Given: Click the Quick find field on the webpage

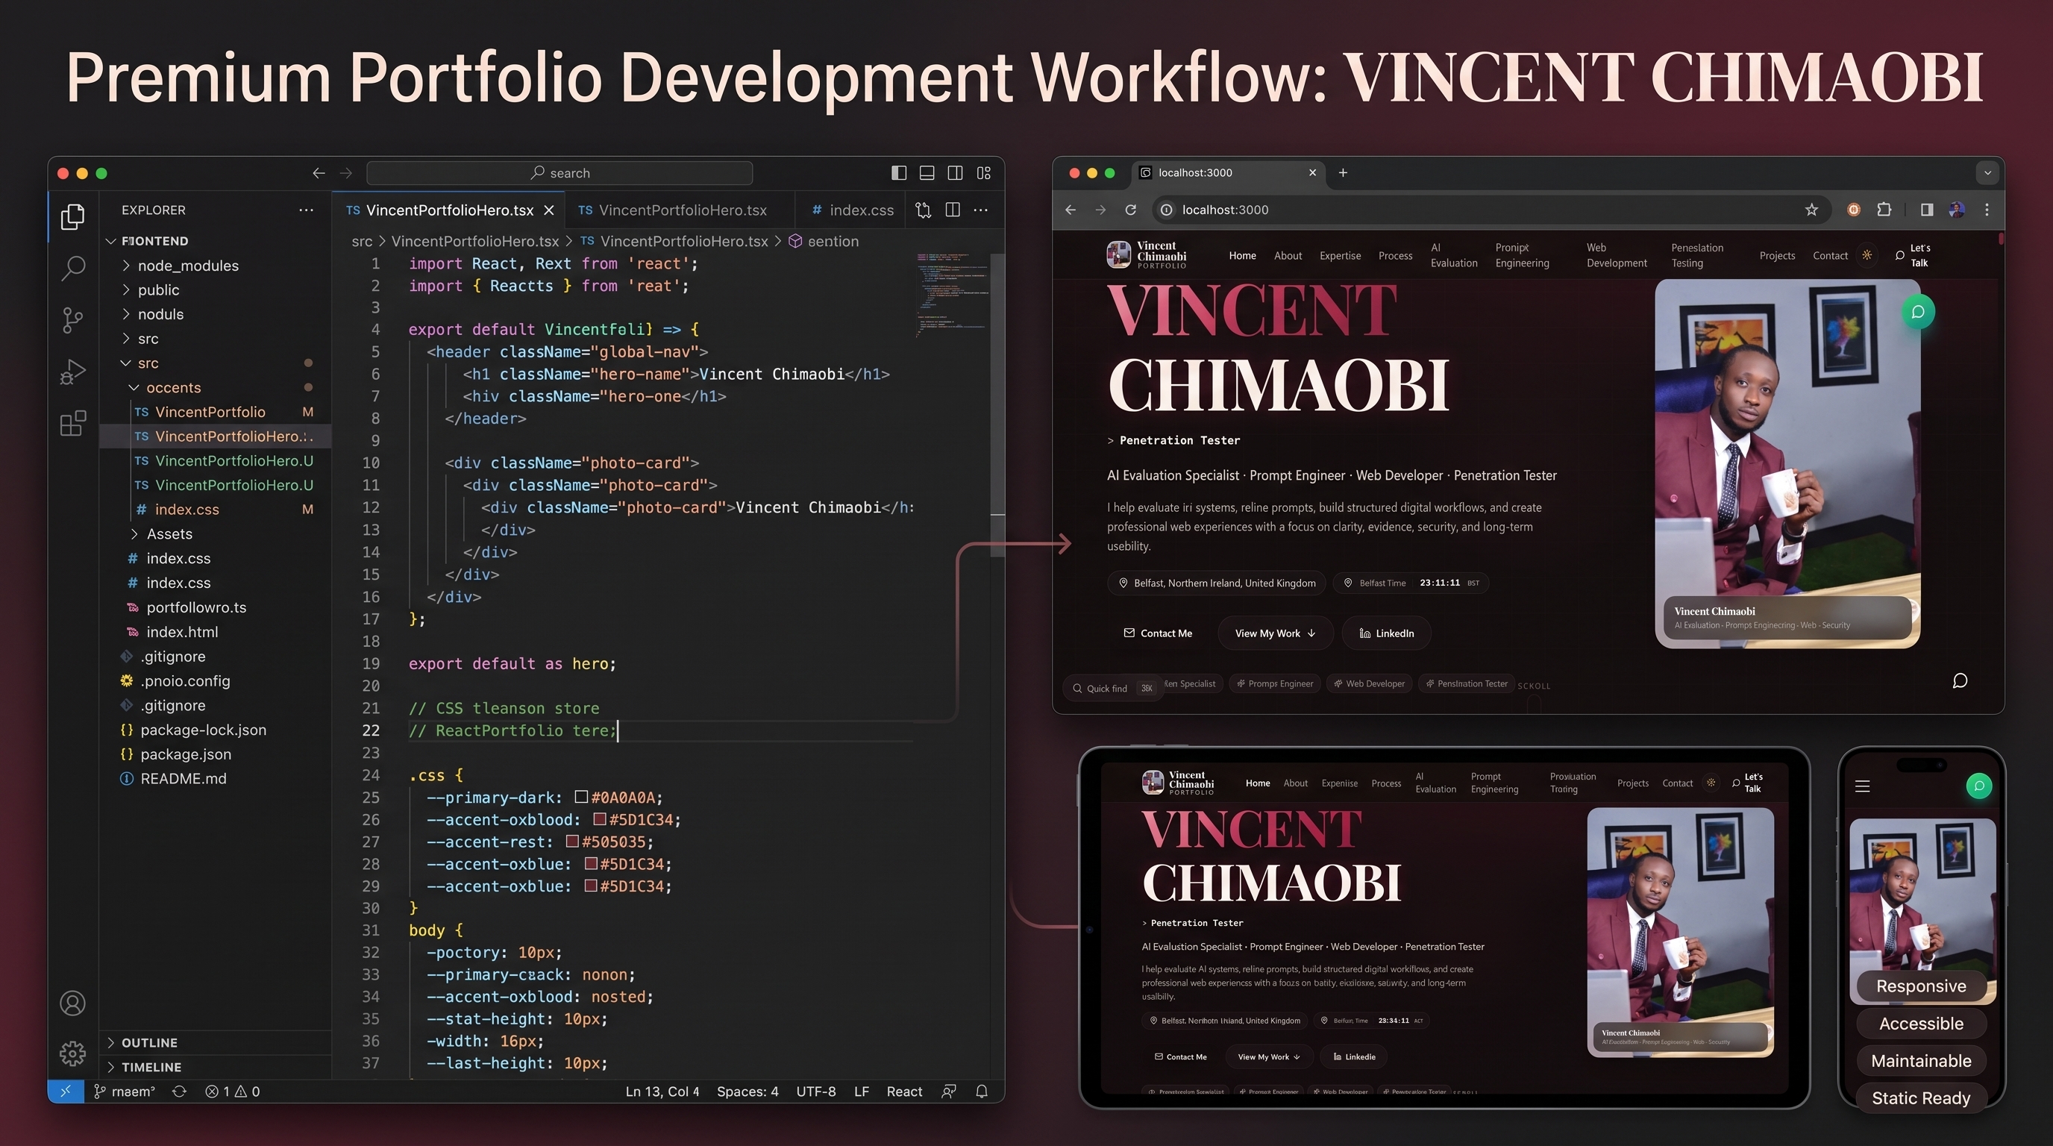Looking at the screenshot, I should tap(1112, 688).
